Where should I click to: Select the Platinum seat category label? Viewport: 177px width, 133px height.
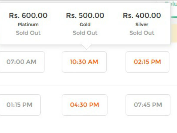[x=28, y=25]
